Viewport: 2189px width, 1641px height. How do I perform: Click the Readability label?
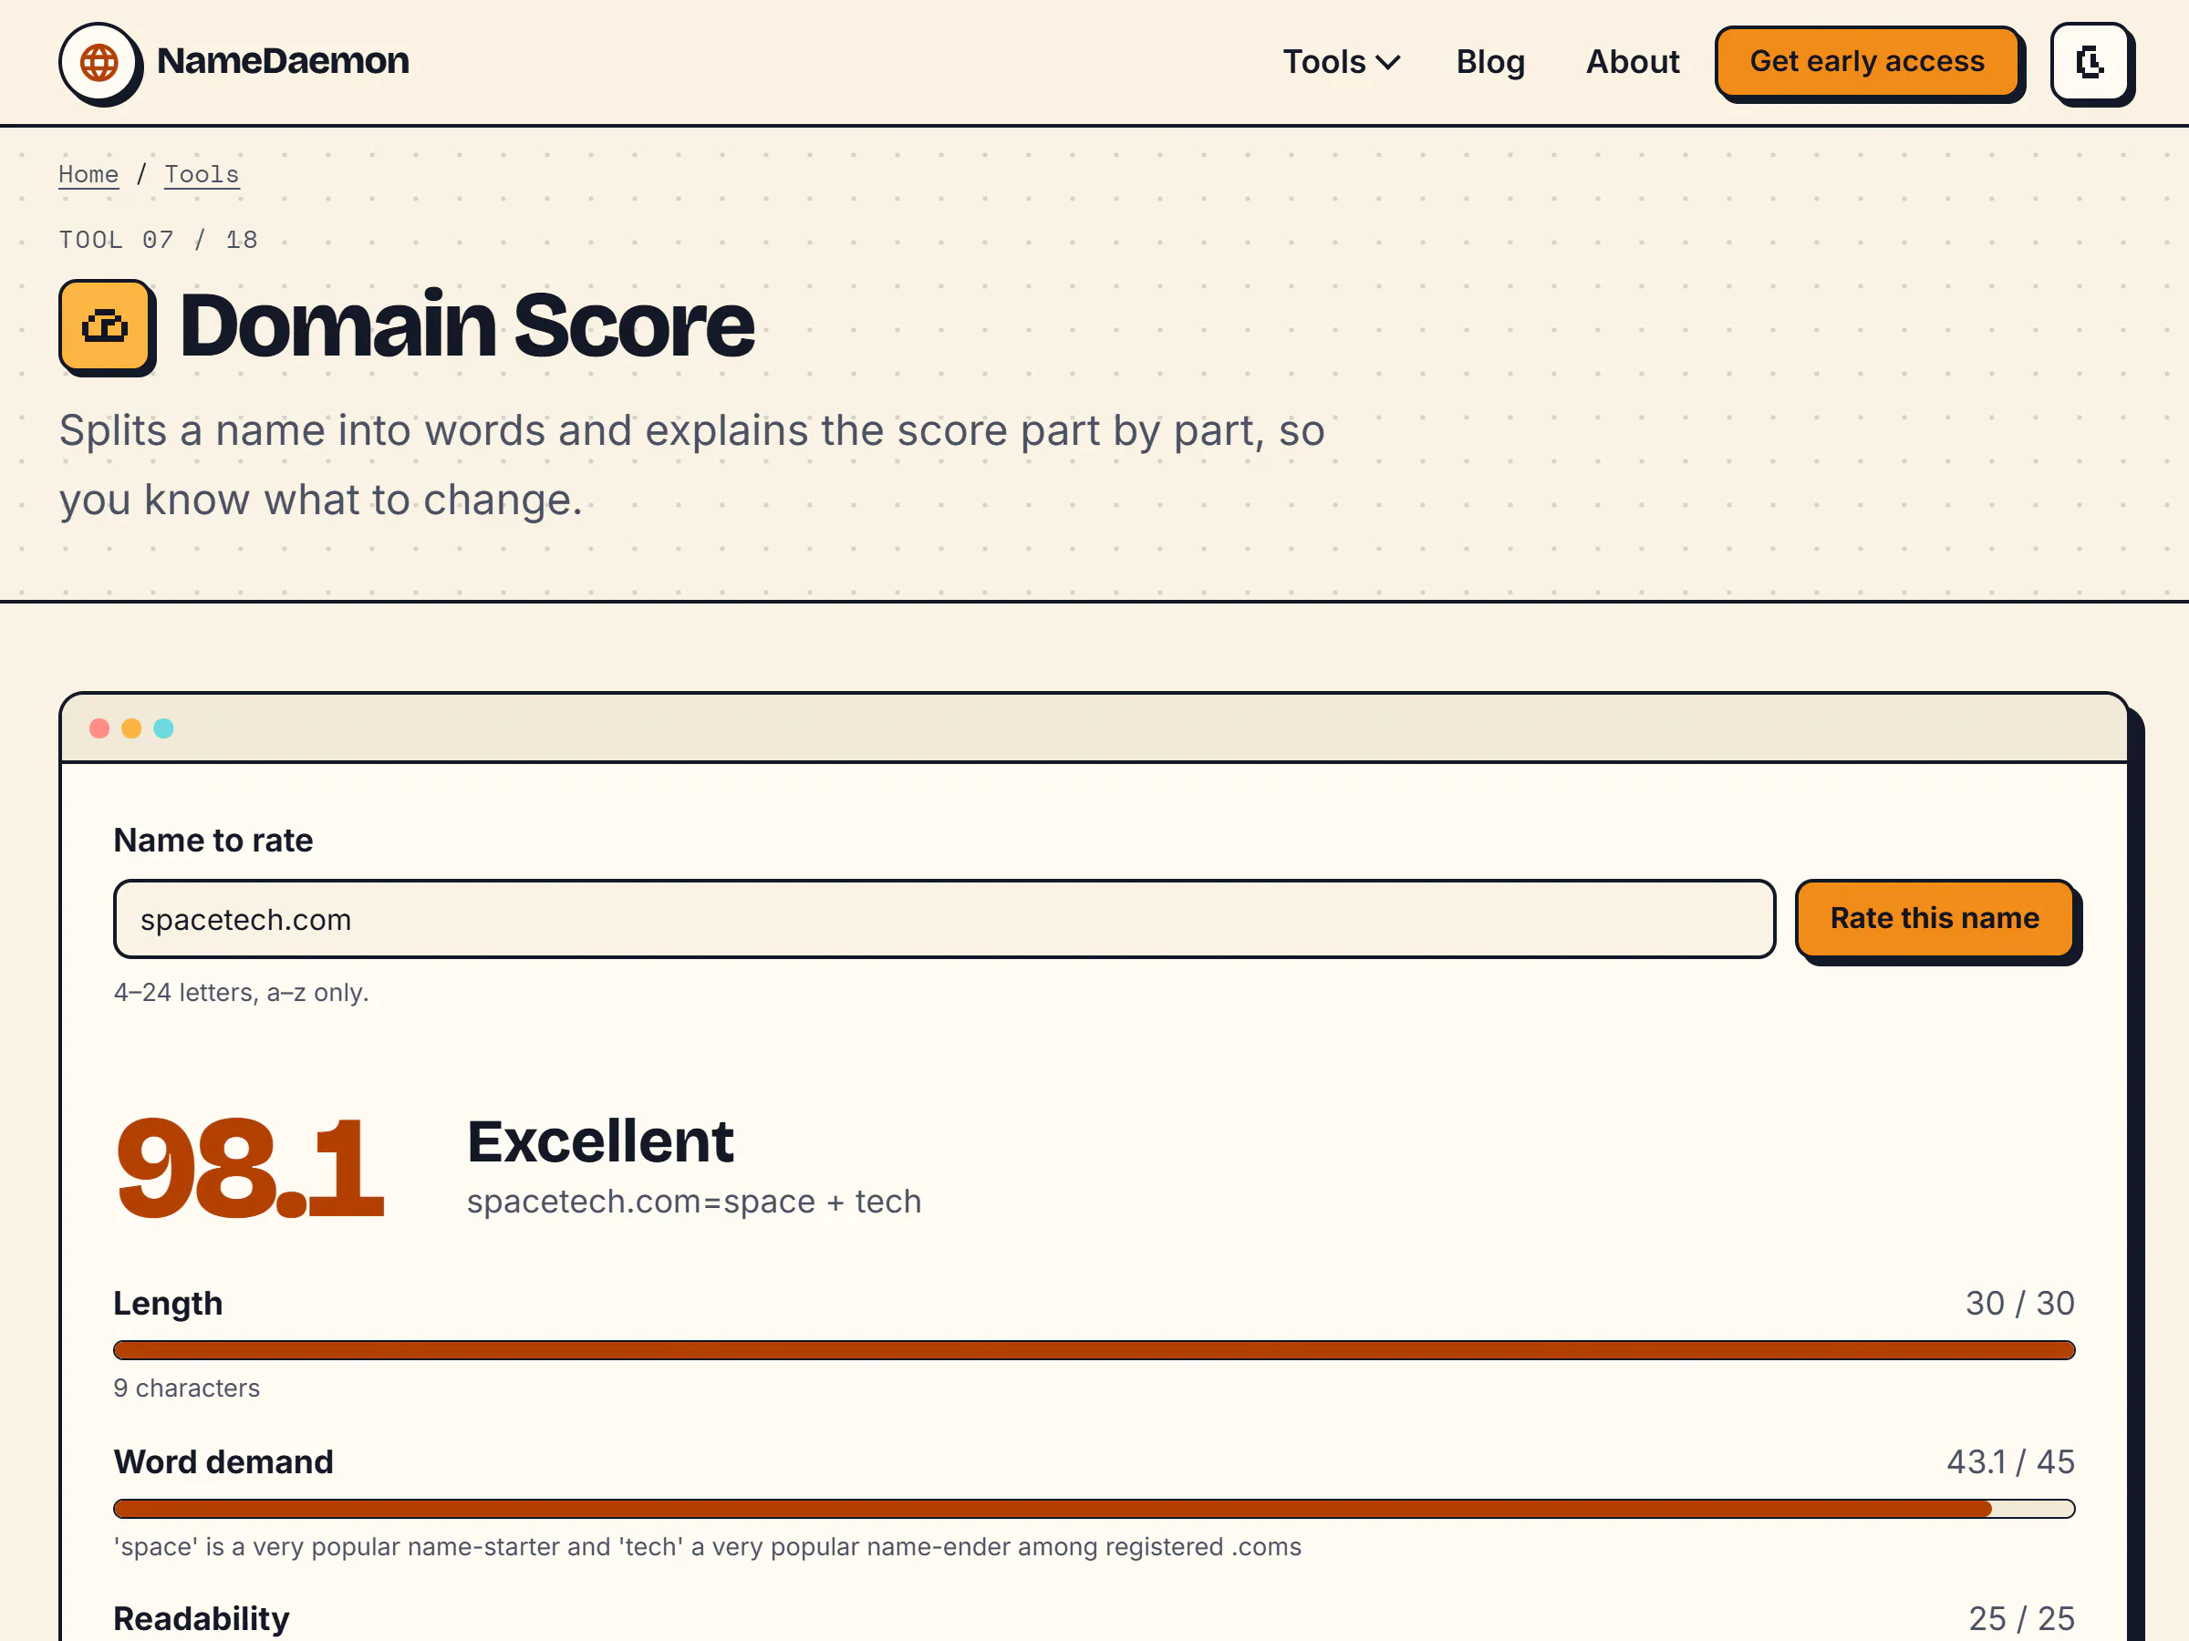pyautogui.click(x=202, y=1618)
